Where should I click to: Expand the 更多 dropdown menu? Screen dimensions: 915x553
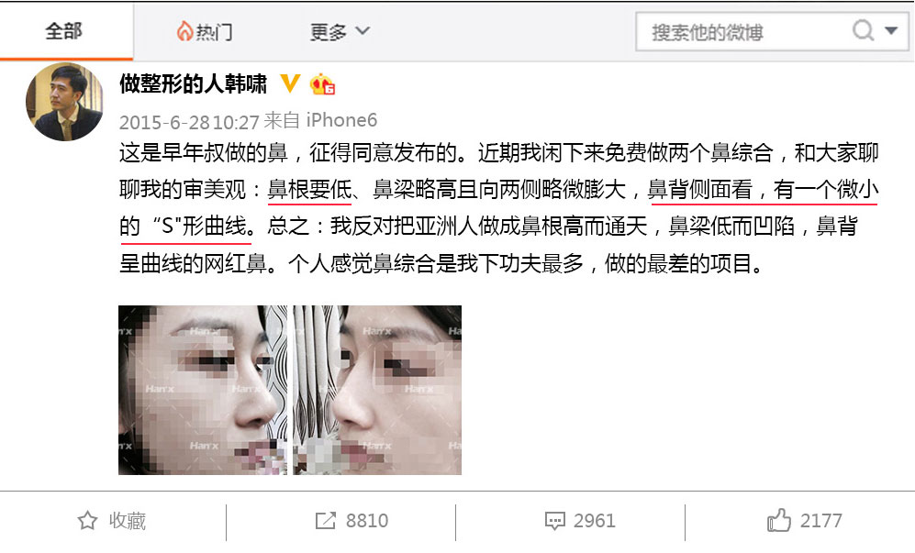(340, 31)
